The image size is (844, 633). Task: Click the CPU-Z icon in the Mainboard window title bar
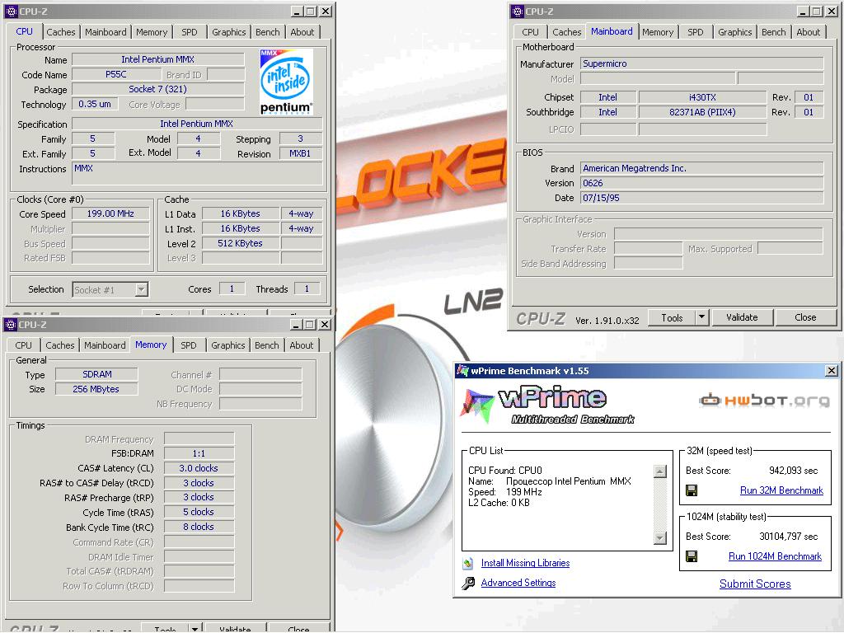pos(518,12)
